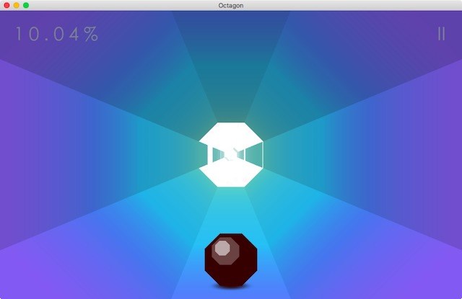Minimize the Octagon window
Image resolution: width=462 pixels, height=299 pixels.
click(16, 5)
